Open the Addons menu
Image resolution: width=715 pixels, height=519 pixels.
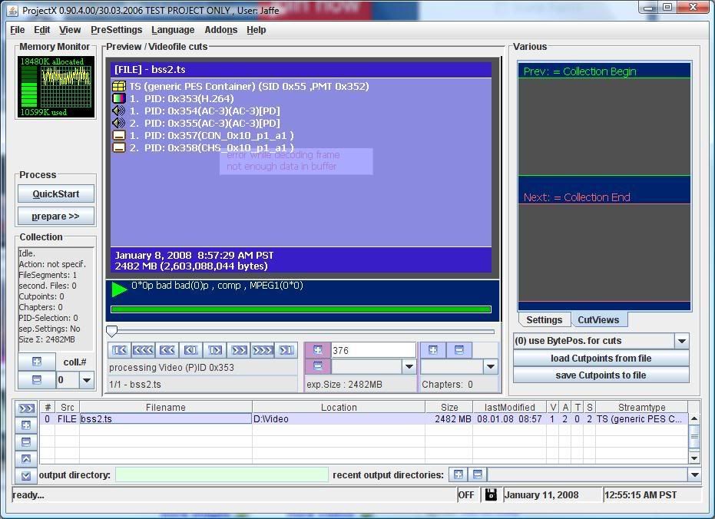pyautogui.click(x=220, y=30)
